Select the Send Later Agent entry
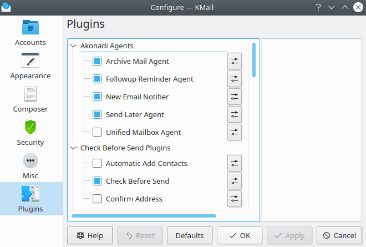The width and height of the screenshot is (366, 247). tap(135, 114)
